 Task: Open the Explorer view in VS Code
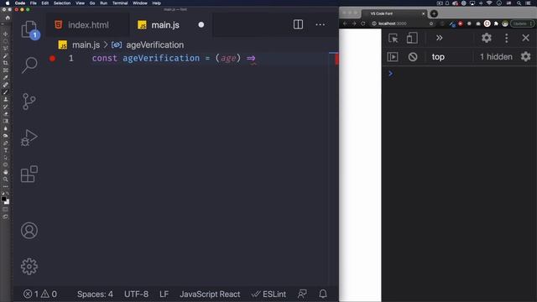coord(30,30)
